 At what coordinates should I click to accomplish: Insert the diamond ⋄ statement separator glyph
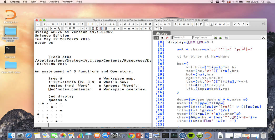(x=125, y=28)
